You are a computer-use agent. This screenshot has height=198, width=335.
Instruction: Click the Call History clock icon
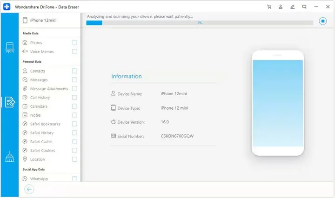tap(25, 98)
